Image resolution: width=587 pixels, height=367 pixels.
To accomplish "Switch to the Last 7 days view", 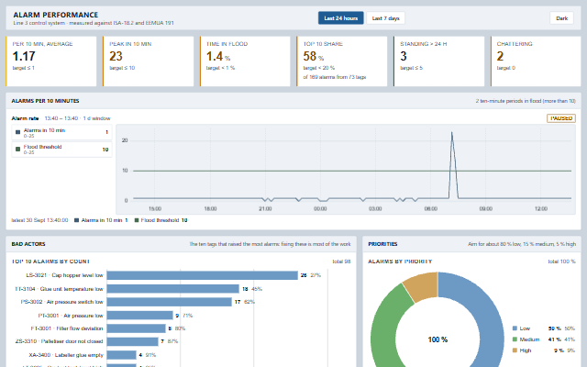I will point(385,18).
